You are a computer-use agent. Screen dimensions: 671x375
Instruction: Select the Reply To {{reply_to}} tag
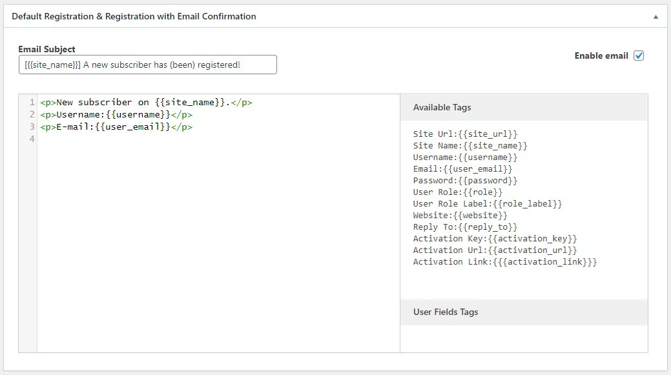click(465, 227)
